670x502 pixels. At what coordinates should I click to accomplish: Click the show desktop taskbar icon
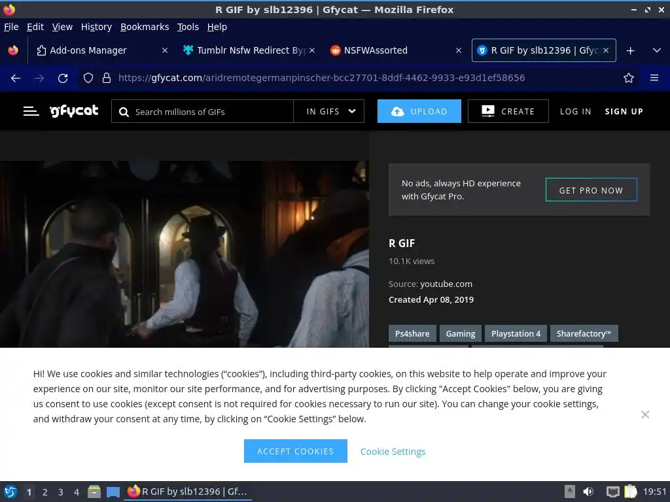click(113, 492)
